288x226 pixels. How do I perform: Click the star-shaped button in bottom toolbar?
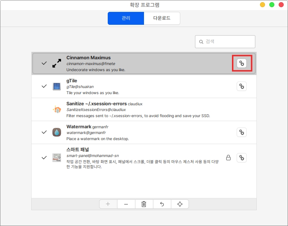pyautogui.click(x=180, y=204)
